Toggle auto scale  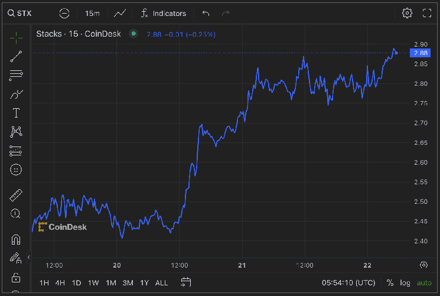424,283
